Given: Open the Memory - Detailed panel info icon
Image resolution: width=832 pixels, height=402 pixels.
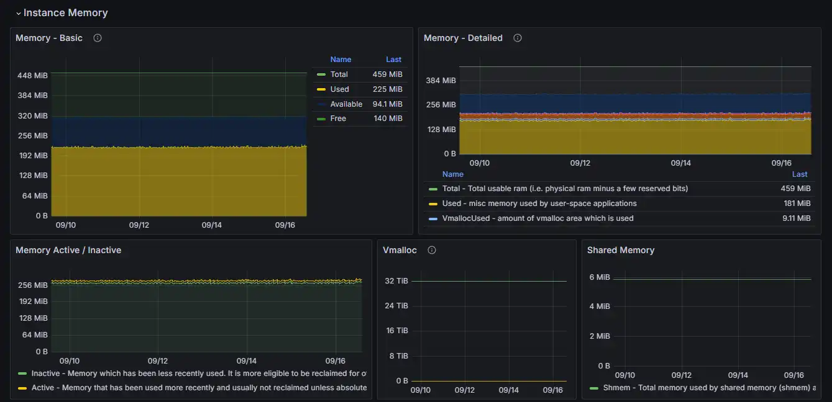Looking at the screenshot, I should tap(518, 38).
